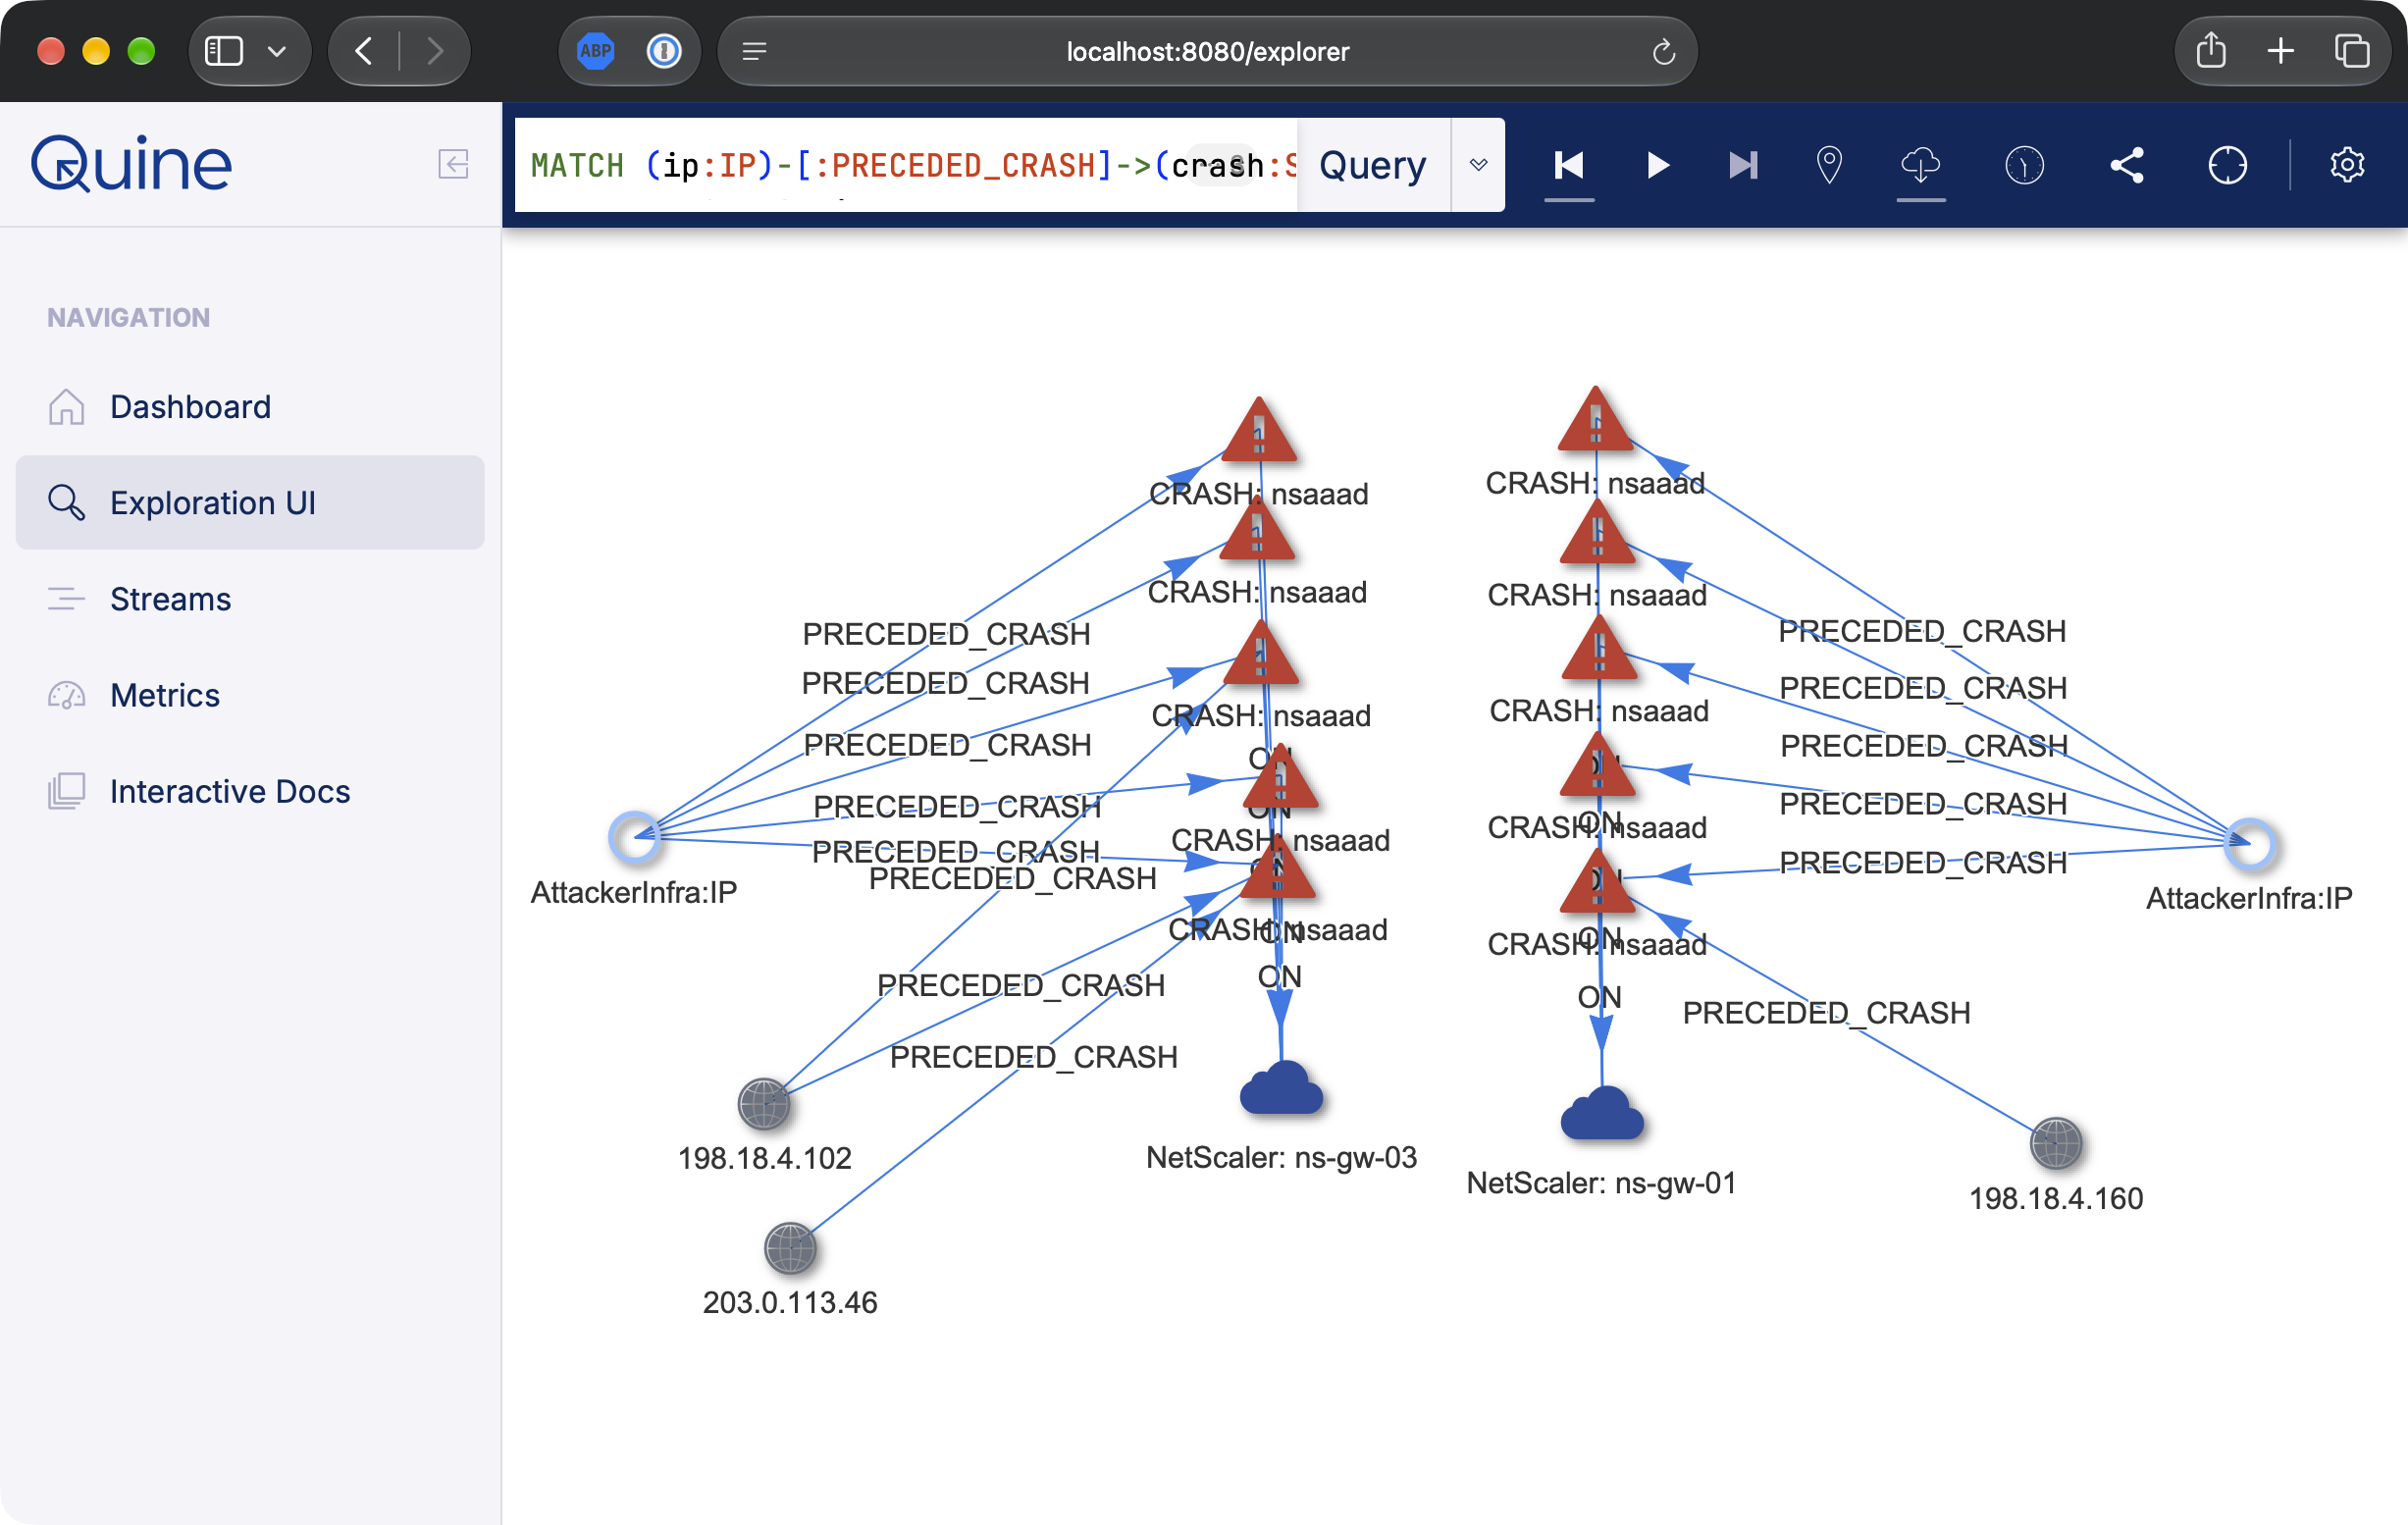Select the right AttackerInfra:IP node
The image size is (2408, 1525).
pyautogui.click(x=2250, y=844)
